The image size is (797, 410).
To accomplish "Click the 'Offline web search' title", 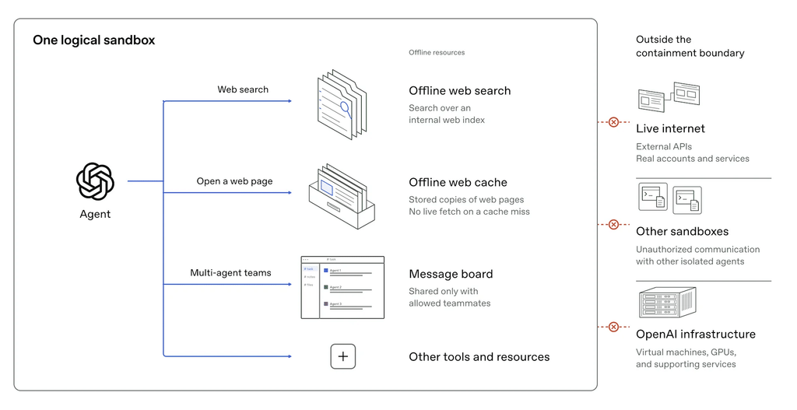I will pos(460,91).
